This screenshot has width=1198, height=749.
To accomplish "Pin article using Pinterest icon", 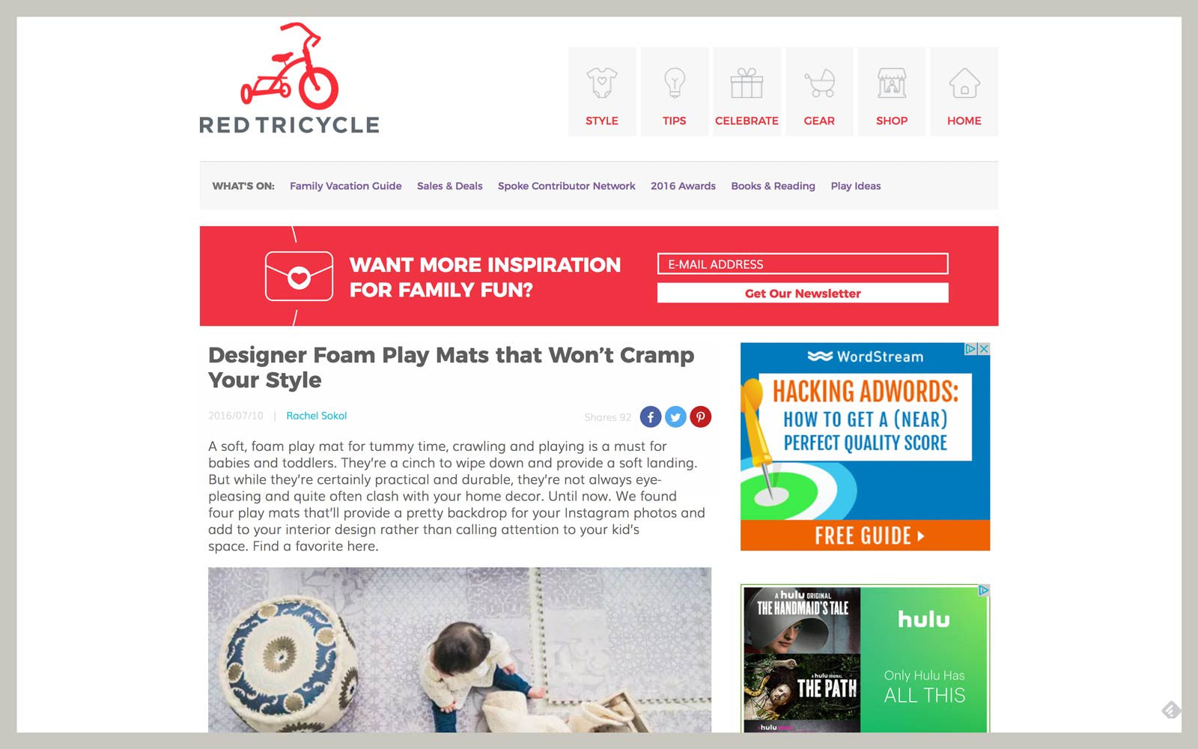I will coord(700,417).
